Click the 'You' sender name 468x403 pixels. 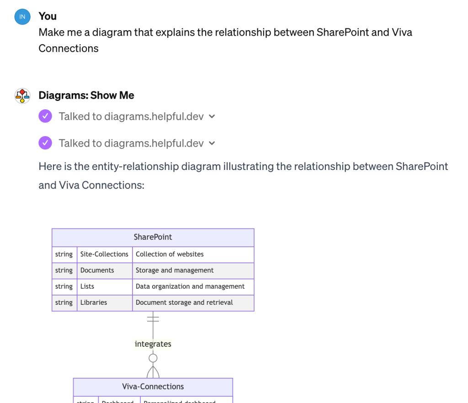(48, 16)
